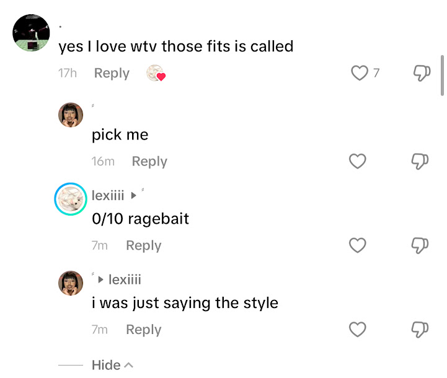The width and height of the screenshot is (447, 378).
Task: Dislike the "yes I love wtv" comment
Action: point(422,73)
